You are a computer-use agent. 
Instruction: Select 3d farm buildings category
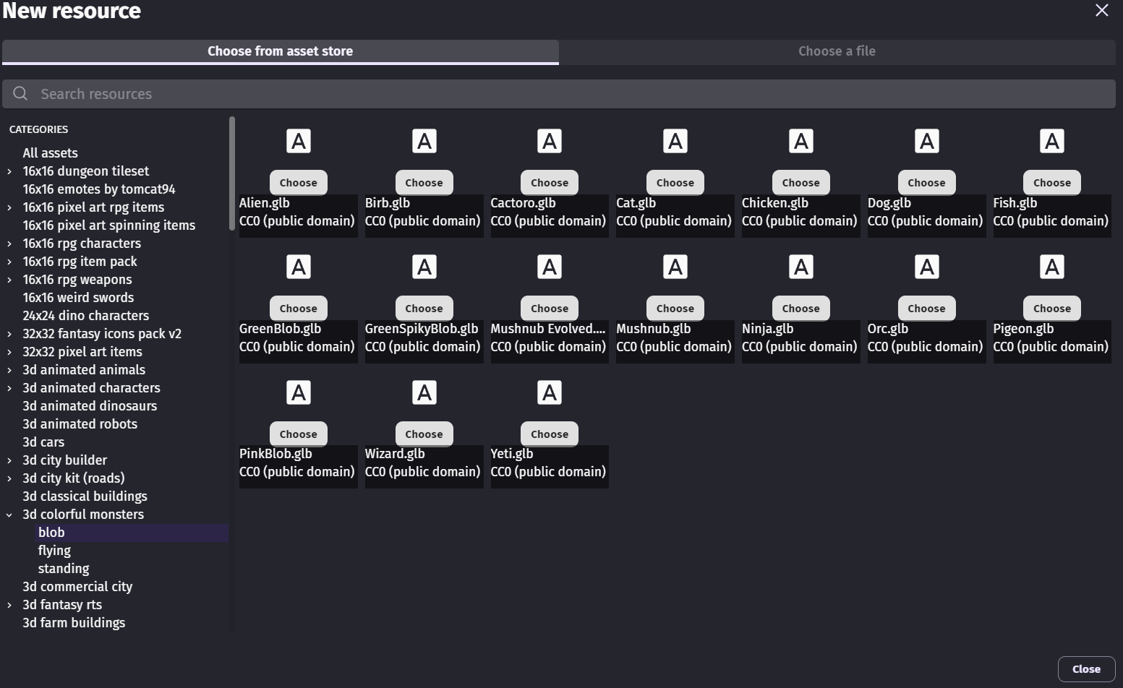click(74, 623)
